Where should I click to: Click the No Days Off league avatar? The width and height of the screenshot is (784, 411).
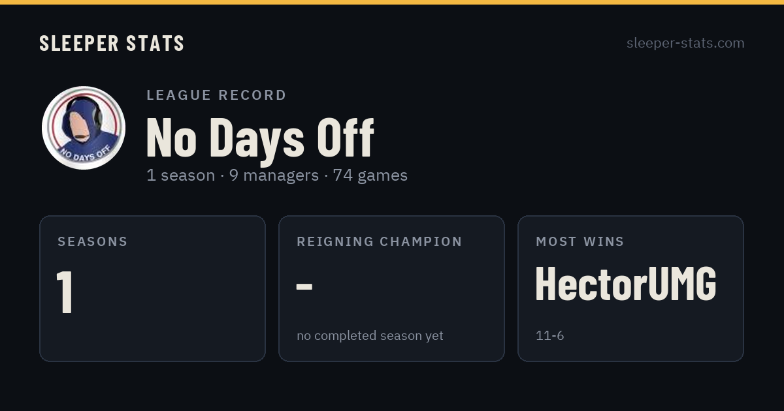click(84, 128)
